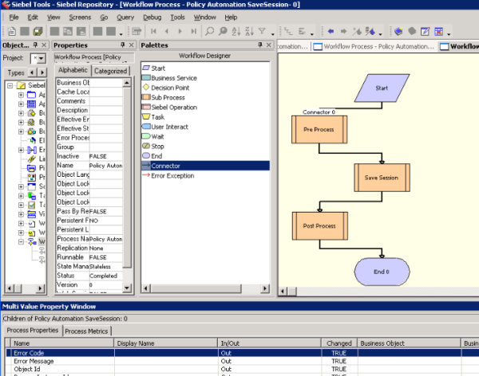479x376 pixels.
Task: Click the Start shape in workflow
Action: coord(382,88)
